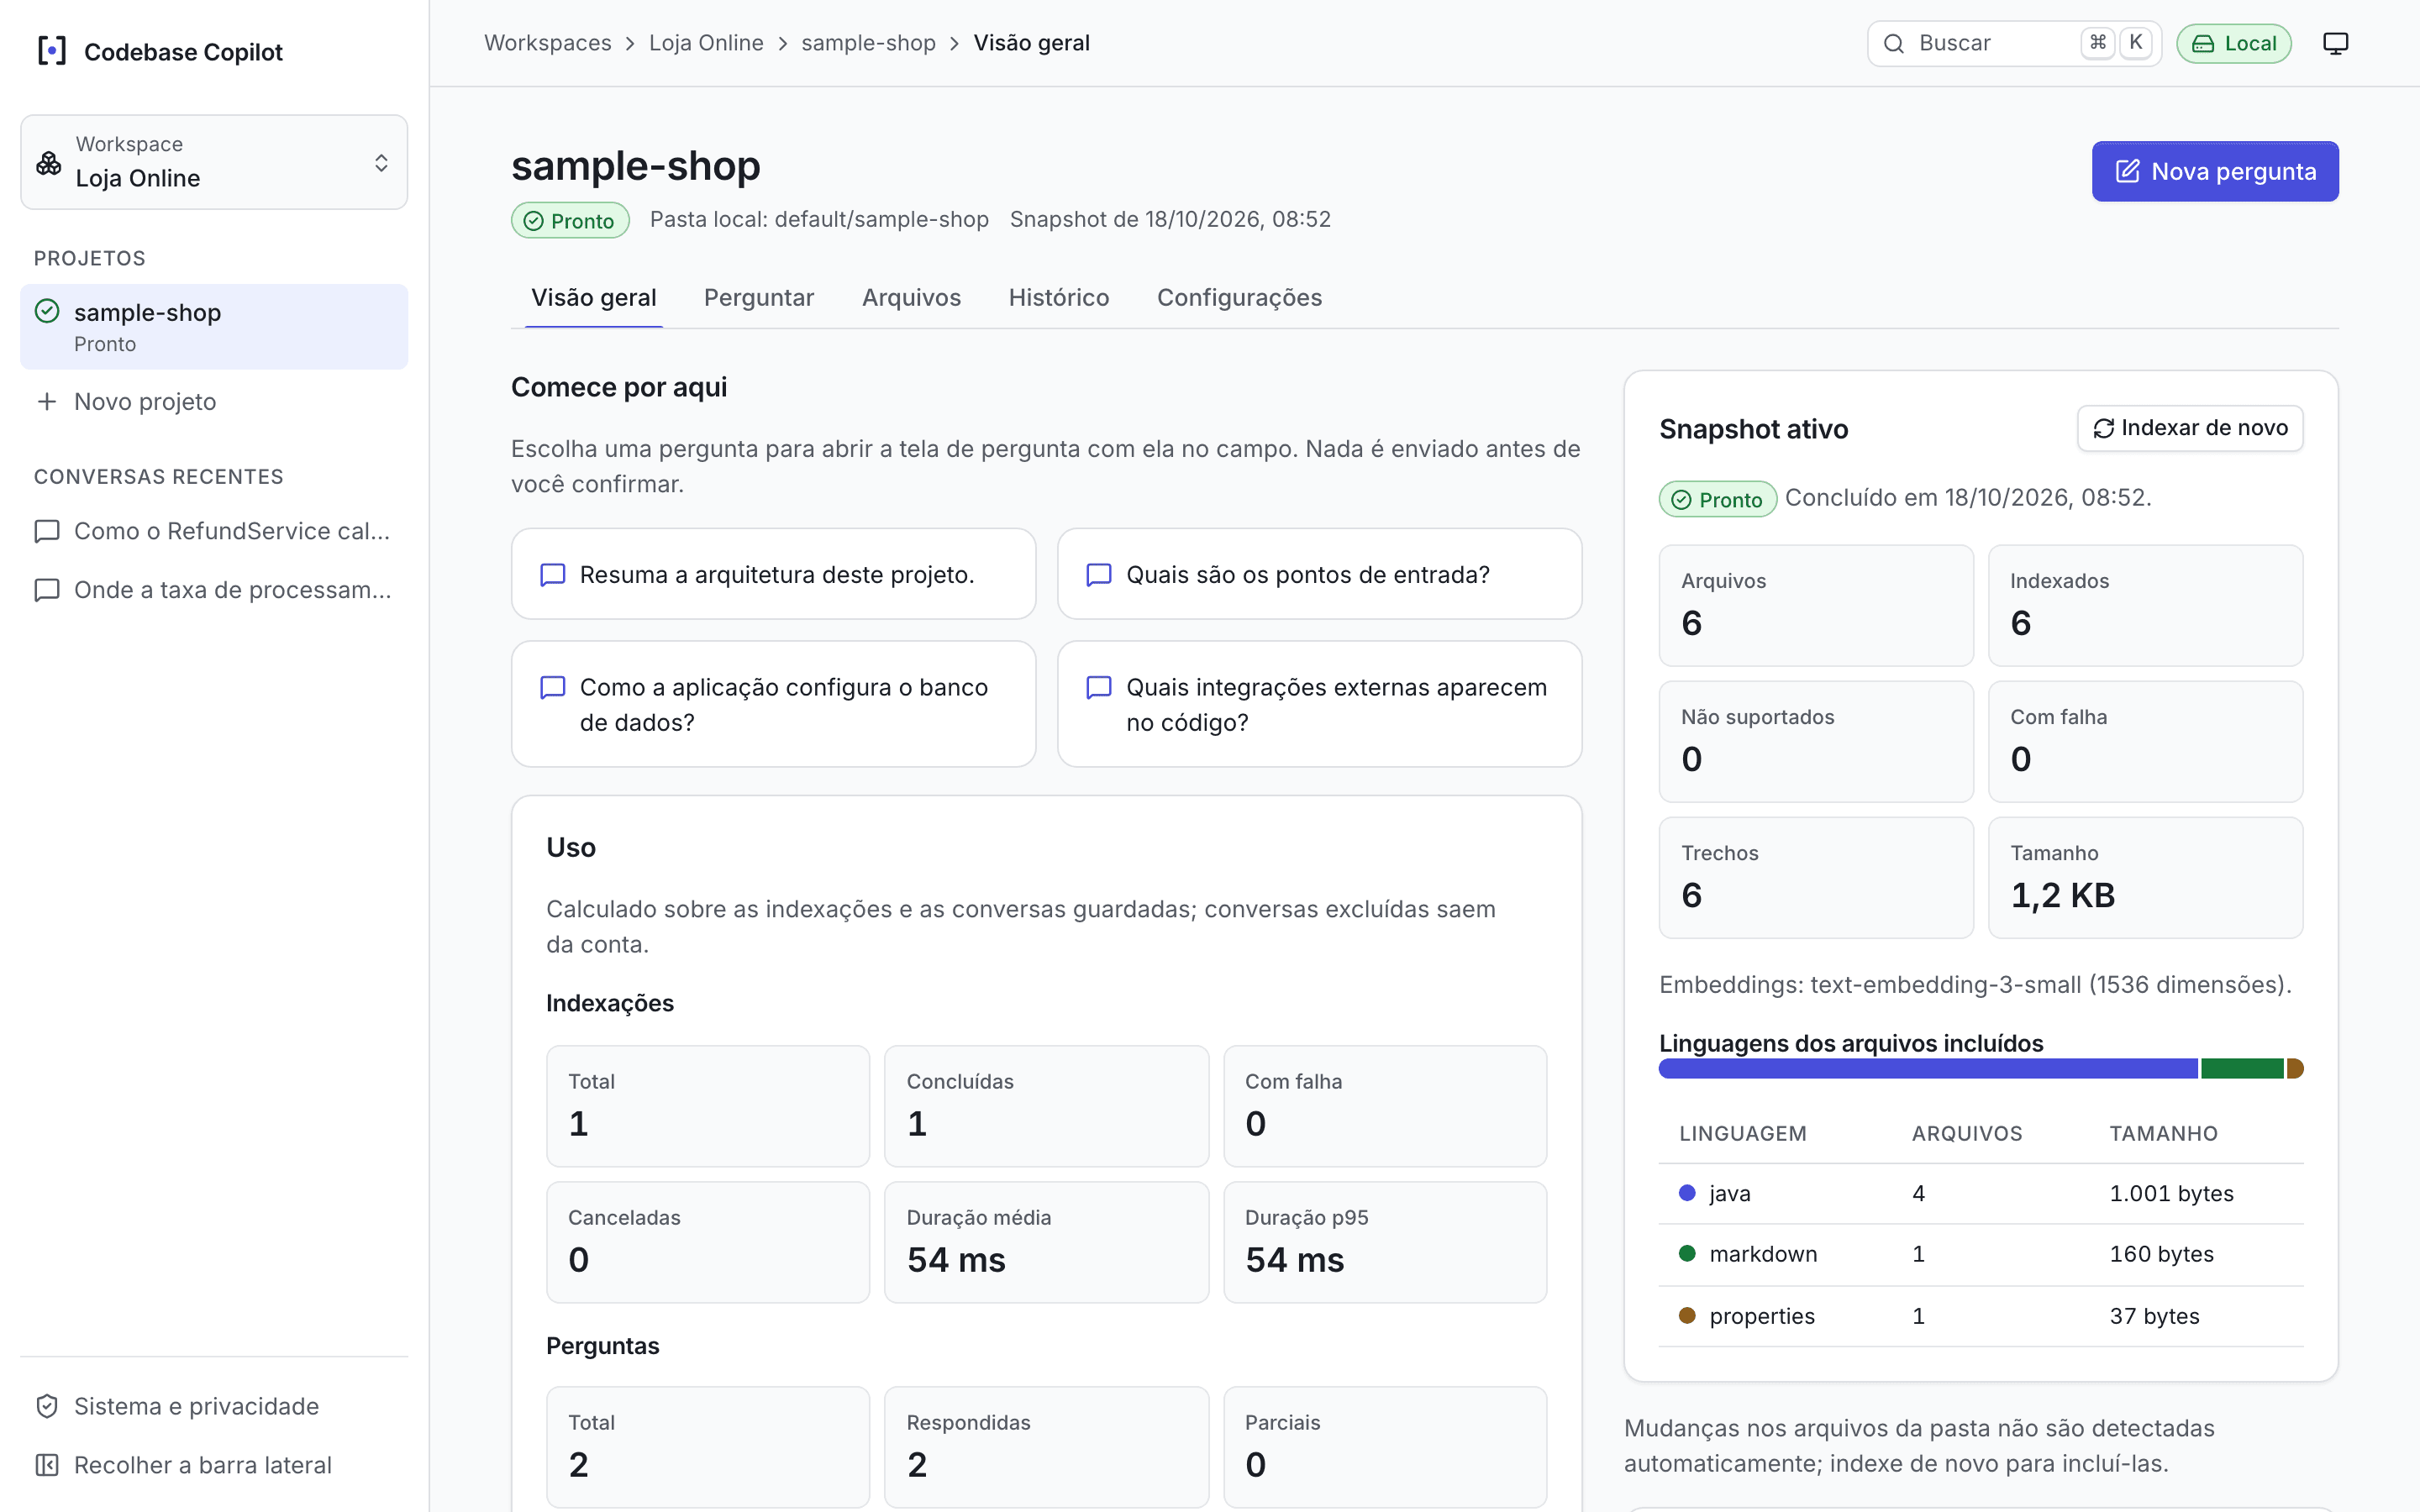The image size is (2420, 1512).
Task: Pick the integrações externas question card
Action: coord(1319,704)
